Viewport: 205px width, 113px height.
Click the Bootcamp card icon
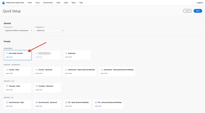coord(66,53)
